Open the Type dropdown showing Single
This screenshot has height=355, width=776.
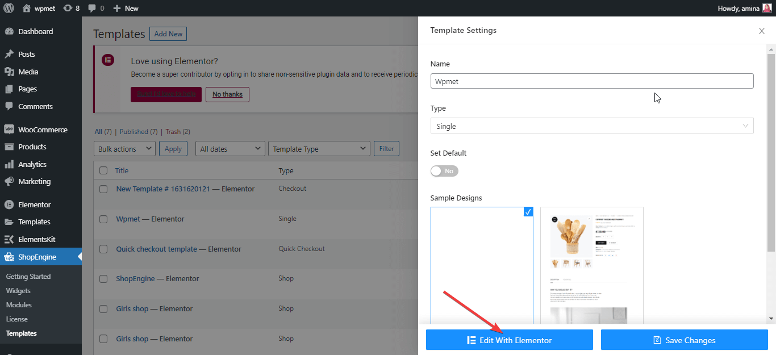pos(592,126)
